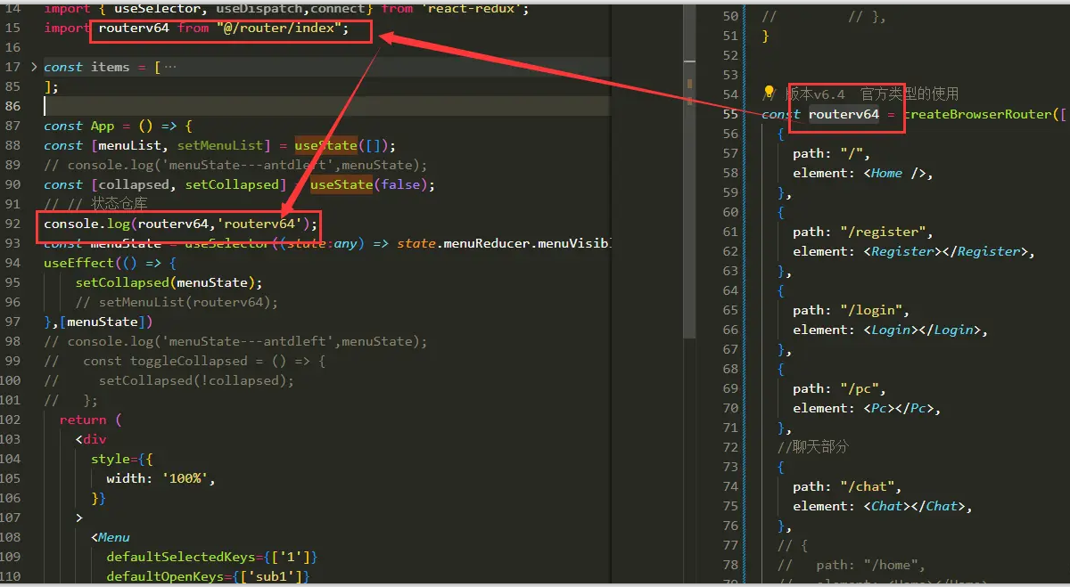Place cursor on 'const App = () => {' line
1070x587 pixels.
point(118,126)
